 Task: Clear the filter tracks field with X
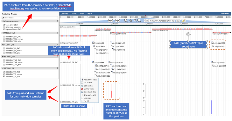tap(3, 18)
